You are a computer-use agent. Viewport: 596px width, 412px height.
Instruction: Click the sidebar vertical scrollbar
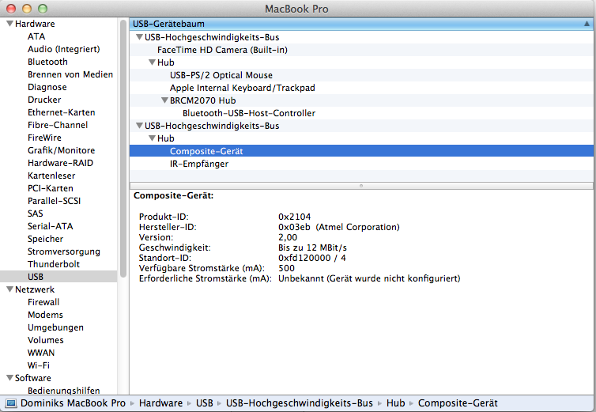coord(123,149)
